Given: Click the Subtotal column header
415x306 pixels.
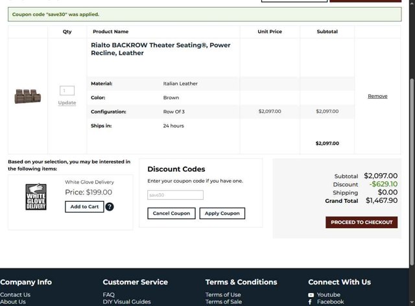Looking at the screenshot, I should click(327, 32).
